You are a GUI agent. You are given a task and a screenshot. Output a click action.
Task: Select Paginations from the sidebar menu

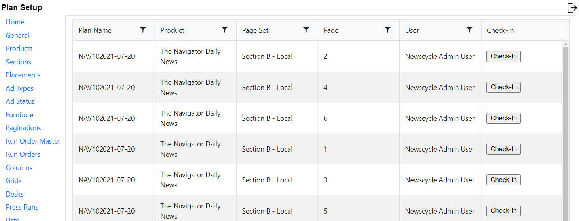[x=23, y=128]
